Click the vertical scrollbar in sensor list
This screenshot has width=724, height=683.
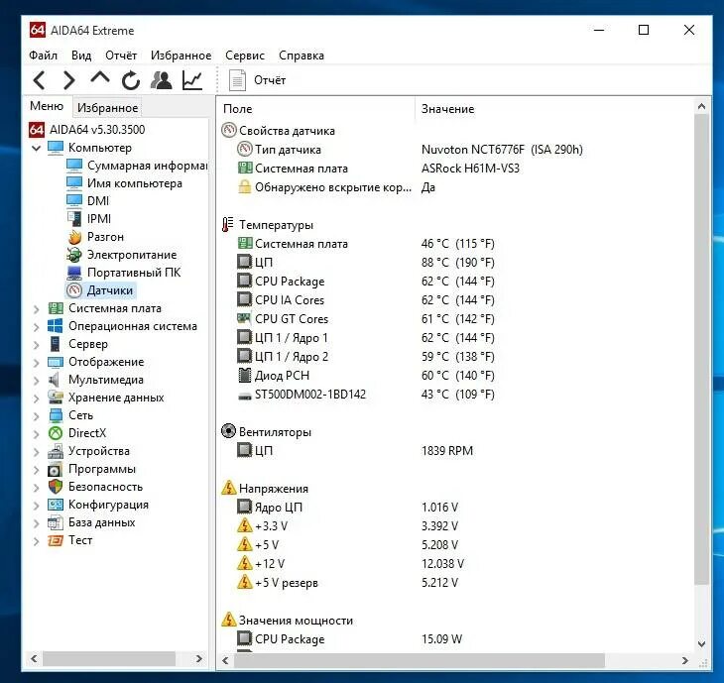[701, 350]
